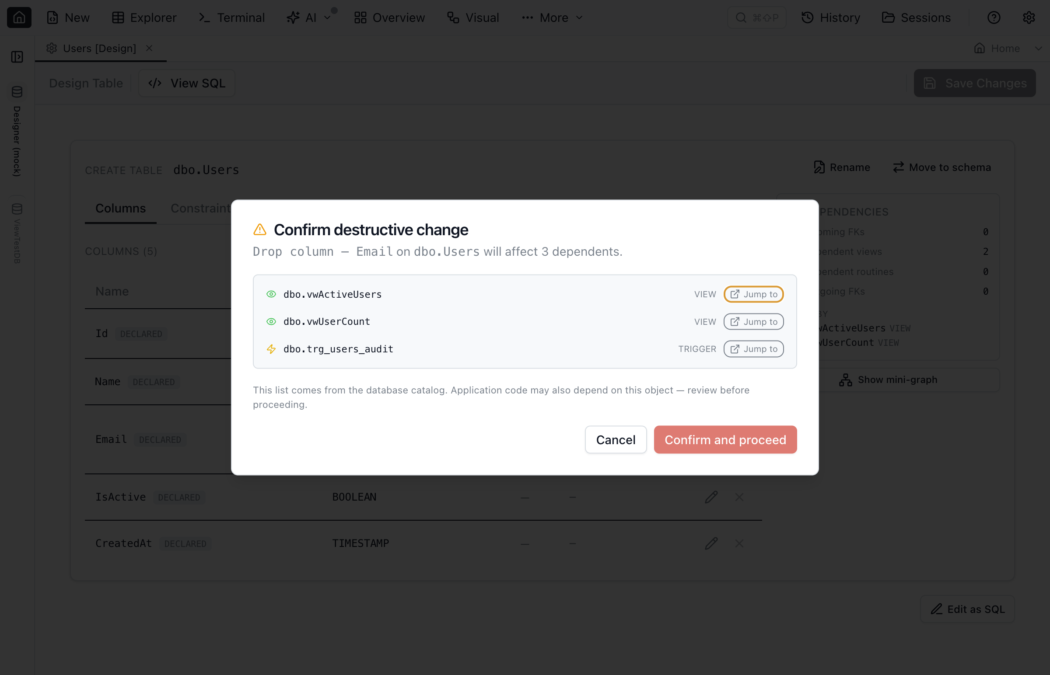
Task: Click the Designer (mock) database icon
Action: [17, 92]
